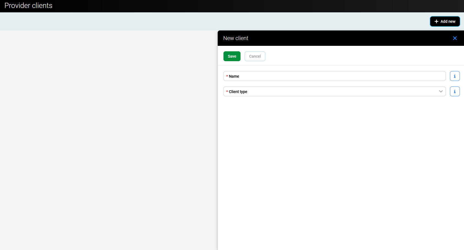Viewport: 464px width, 250px height.
Task: Click the Client type label text
Action: 238,92
